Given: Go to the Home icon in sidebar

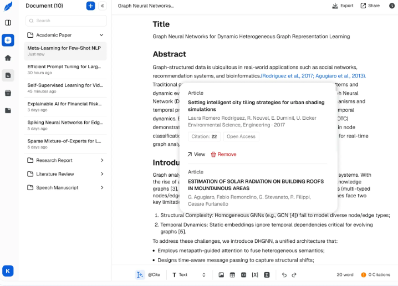Looking at the screenshot, I should pos(8,58).
